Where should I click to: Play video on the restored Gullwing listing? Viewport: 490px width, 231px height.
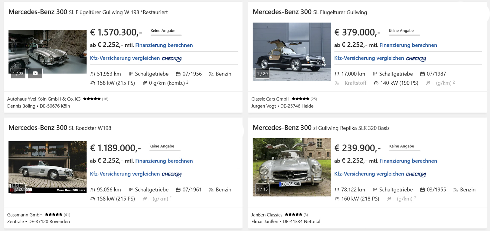(x=35, y=73)
